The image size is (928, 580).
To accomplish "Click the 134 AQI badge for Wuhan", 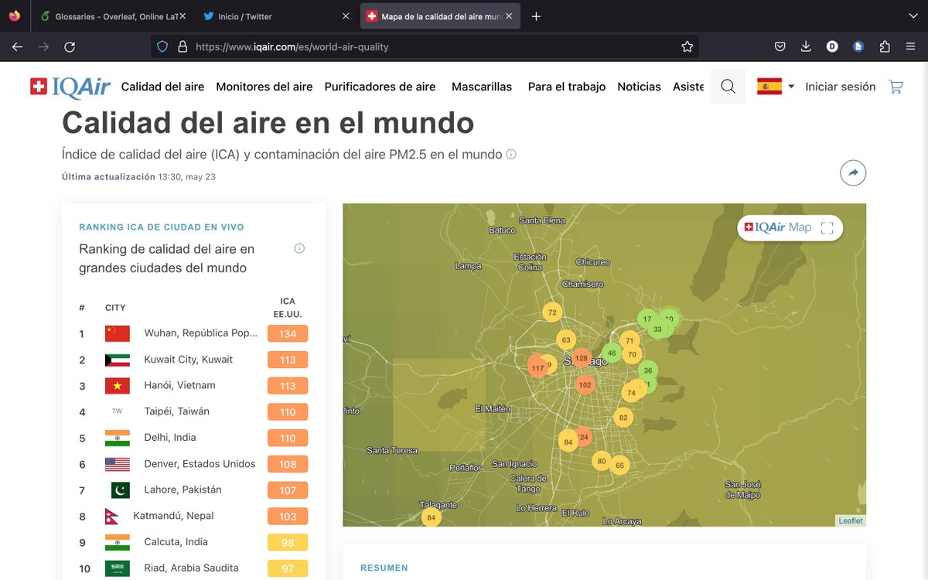I will coord(288,334).
